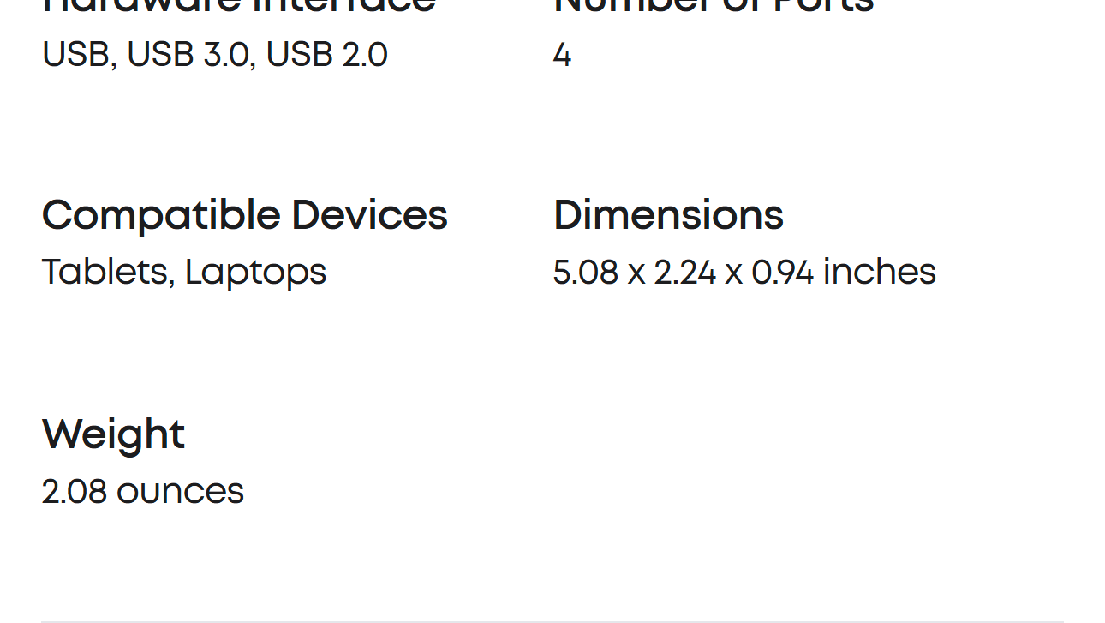This screenshot has height=623, width=1105.
Task: Click the first "USB" in the interface list
Action: [x=75, y=55]
